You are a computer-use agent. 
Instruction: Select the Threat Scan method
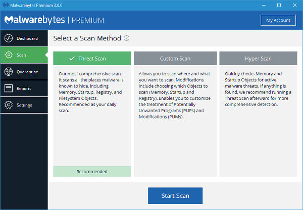[x=92, y=59]
